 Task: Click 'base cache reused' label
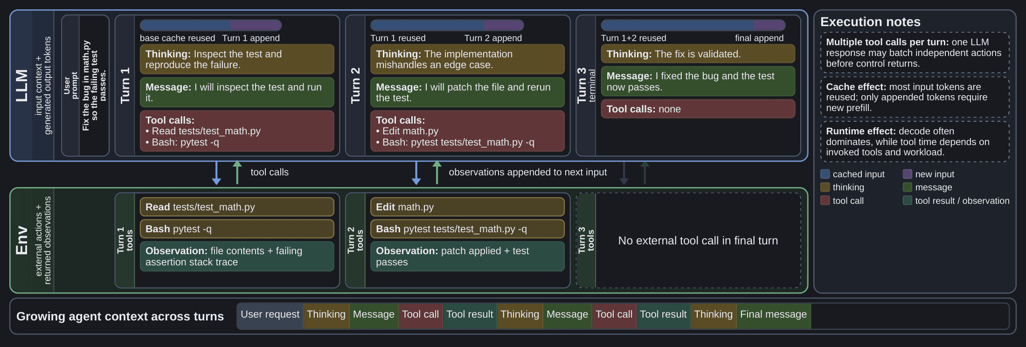[177, 38]
